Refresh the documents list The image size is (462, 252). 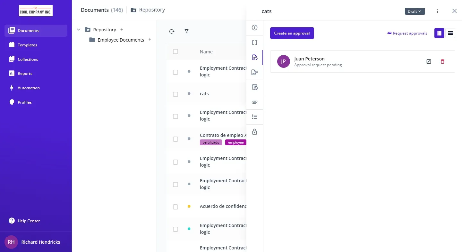coord(172,31)
